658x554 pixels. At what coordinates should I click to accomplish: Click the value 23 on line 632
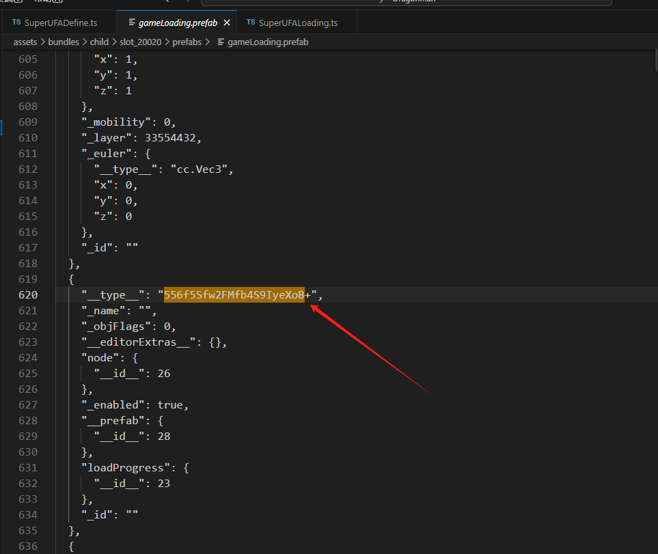click(x=164, y=484)
